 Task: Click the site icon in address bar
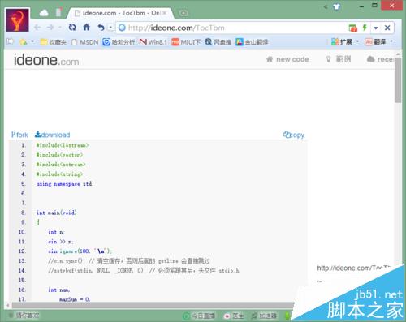click(122, 28)
